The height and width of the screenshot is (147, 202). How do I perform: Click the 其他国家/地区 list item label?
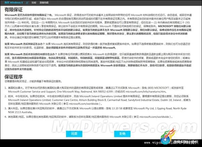point(16,117)
